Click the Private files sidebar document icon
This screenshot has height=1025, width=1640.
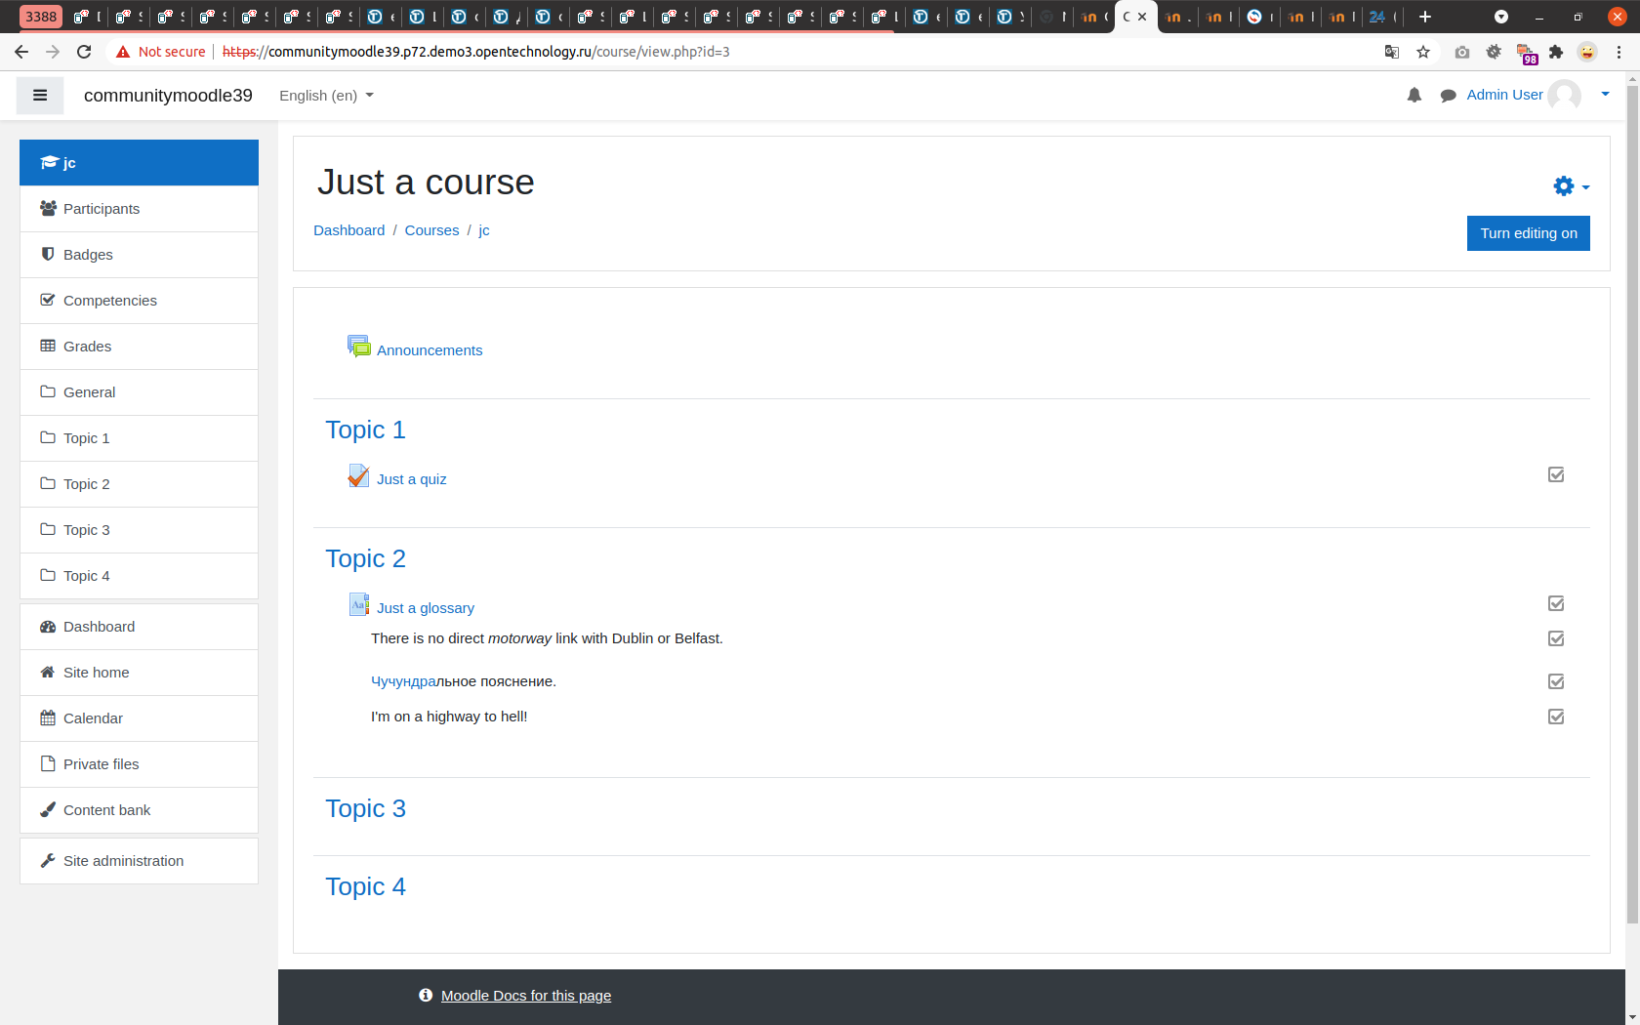tap(48, 763)
